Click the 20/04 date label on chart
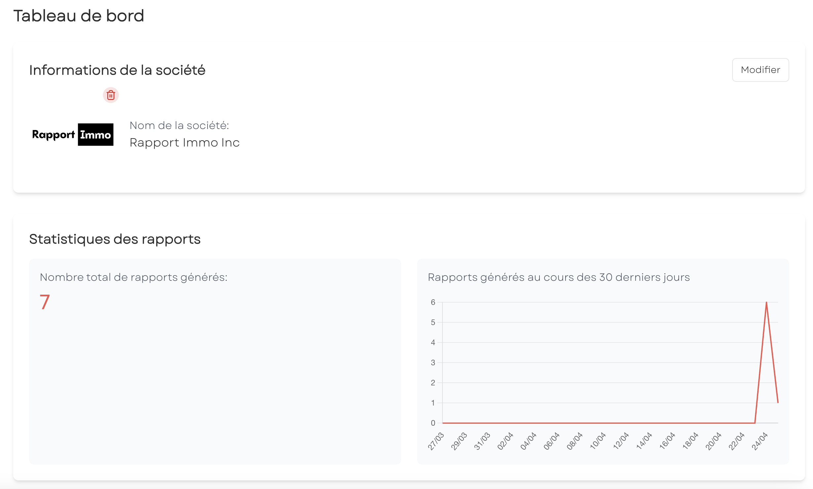This screenshot has width=813, height=489. click(x=713, y=441)
